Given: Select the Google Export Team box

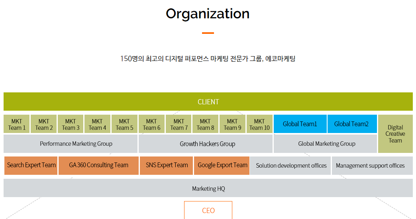Looking at the screenshot, I should 222,165.
